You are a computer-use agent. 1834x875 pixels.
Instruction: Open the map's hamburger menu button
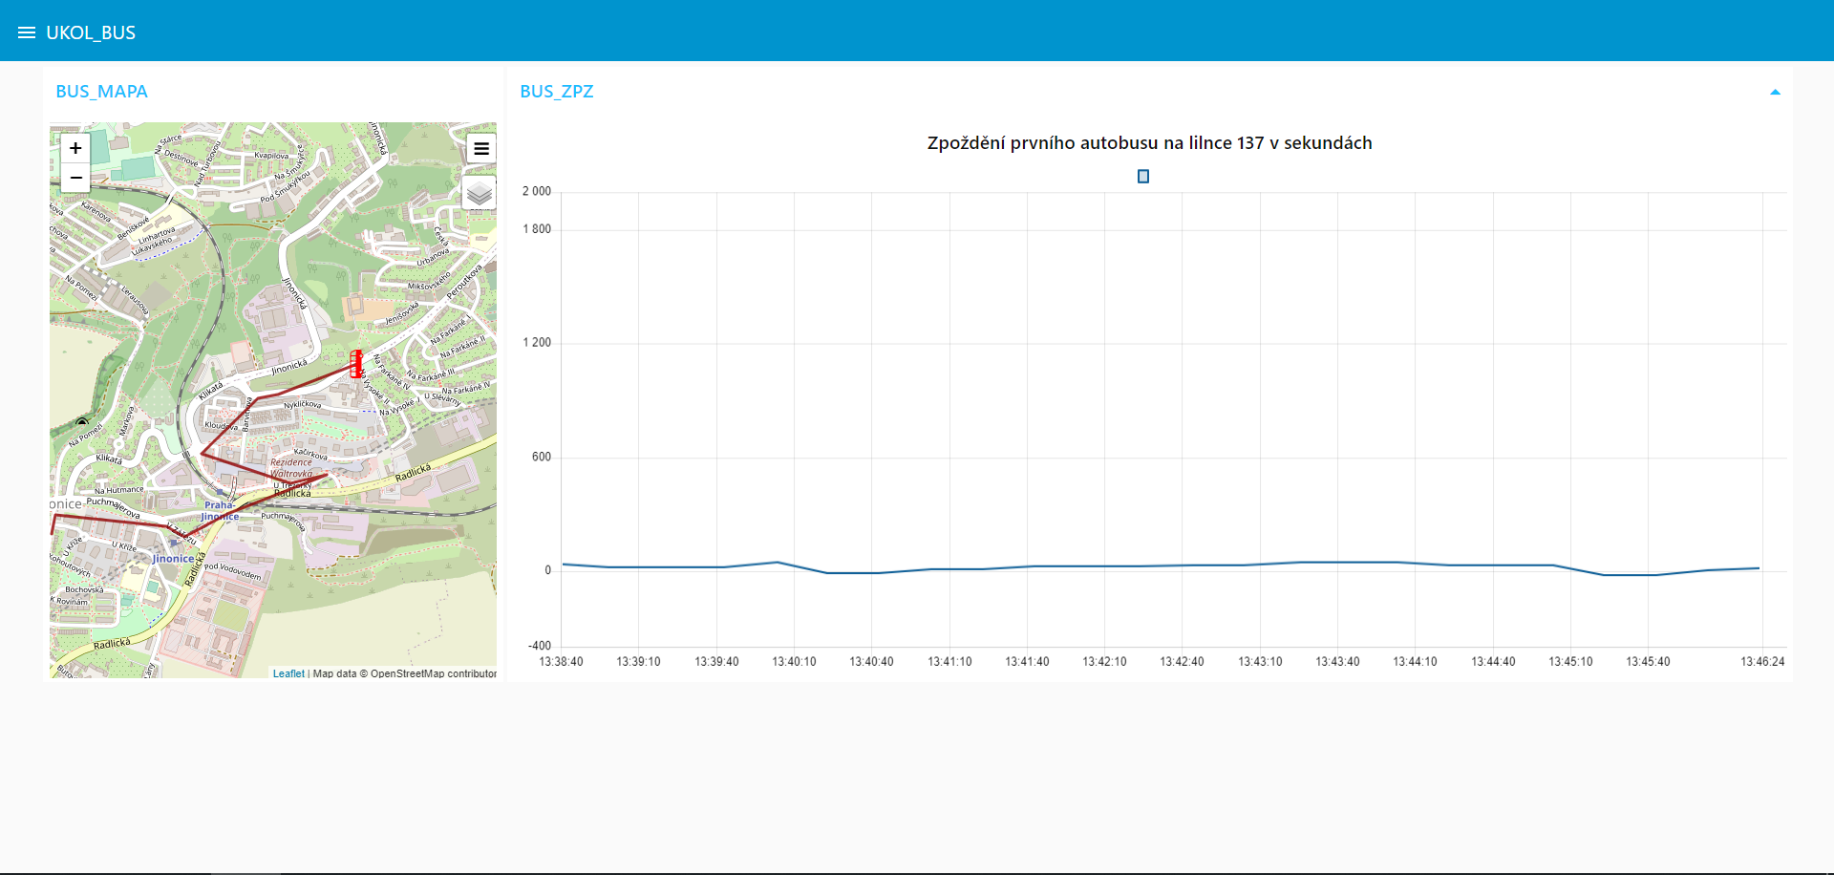click(481, 148)
